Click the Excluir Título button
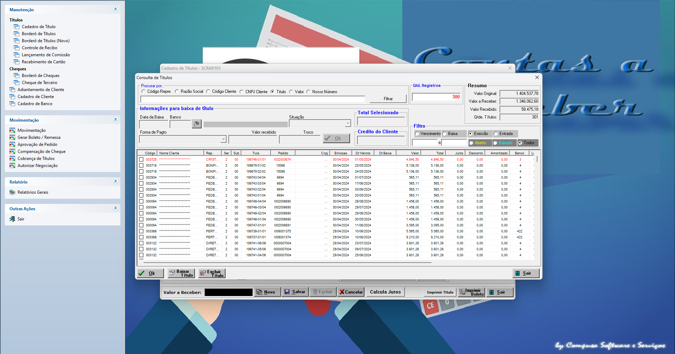Image resolution: width=675 pixels, height=354 pixels. (212, 273)
